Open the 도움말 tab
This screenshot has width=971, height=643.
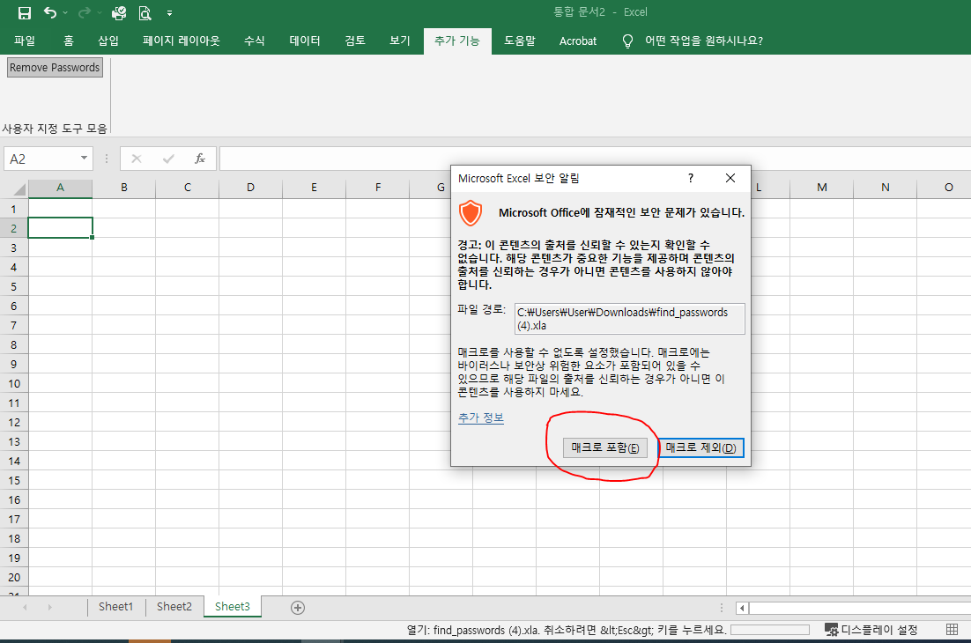click(520, 41)
